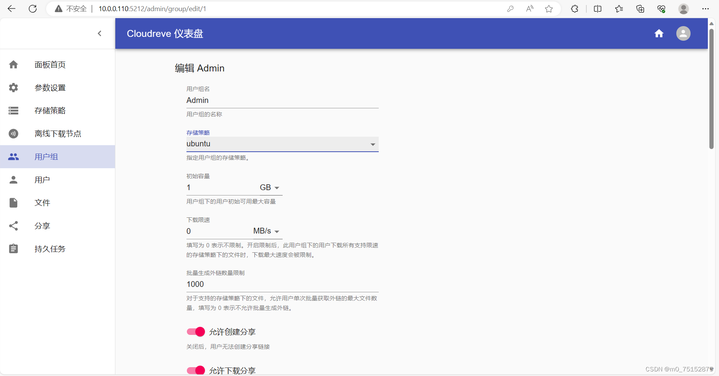Click the 批量生成外链数量限制 field with 1000
The image size is (719, 376).
282,284
